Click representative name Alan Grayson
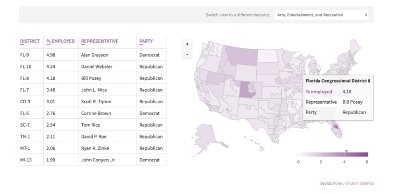 pyautogui.click(x=95, y=55)
